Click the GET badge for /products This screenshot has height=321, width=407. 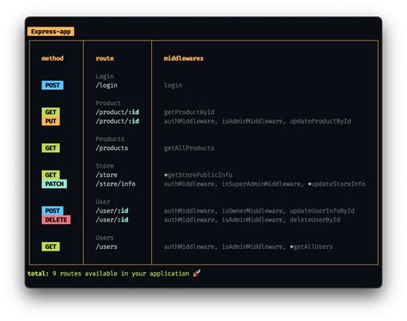pyautogui.click(x=51, y=148)
